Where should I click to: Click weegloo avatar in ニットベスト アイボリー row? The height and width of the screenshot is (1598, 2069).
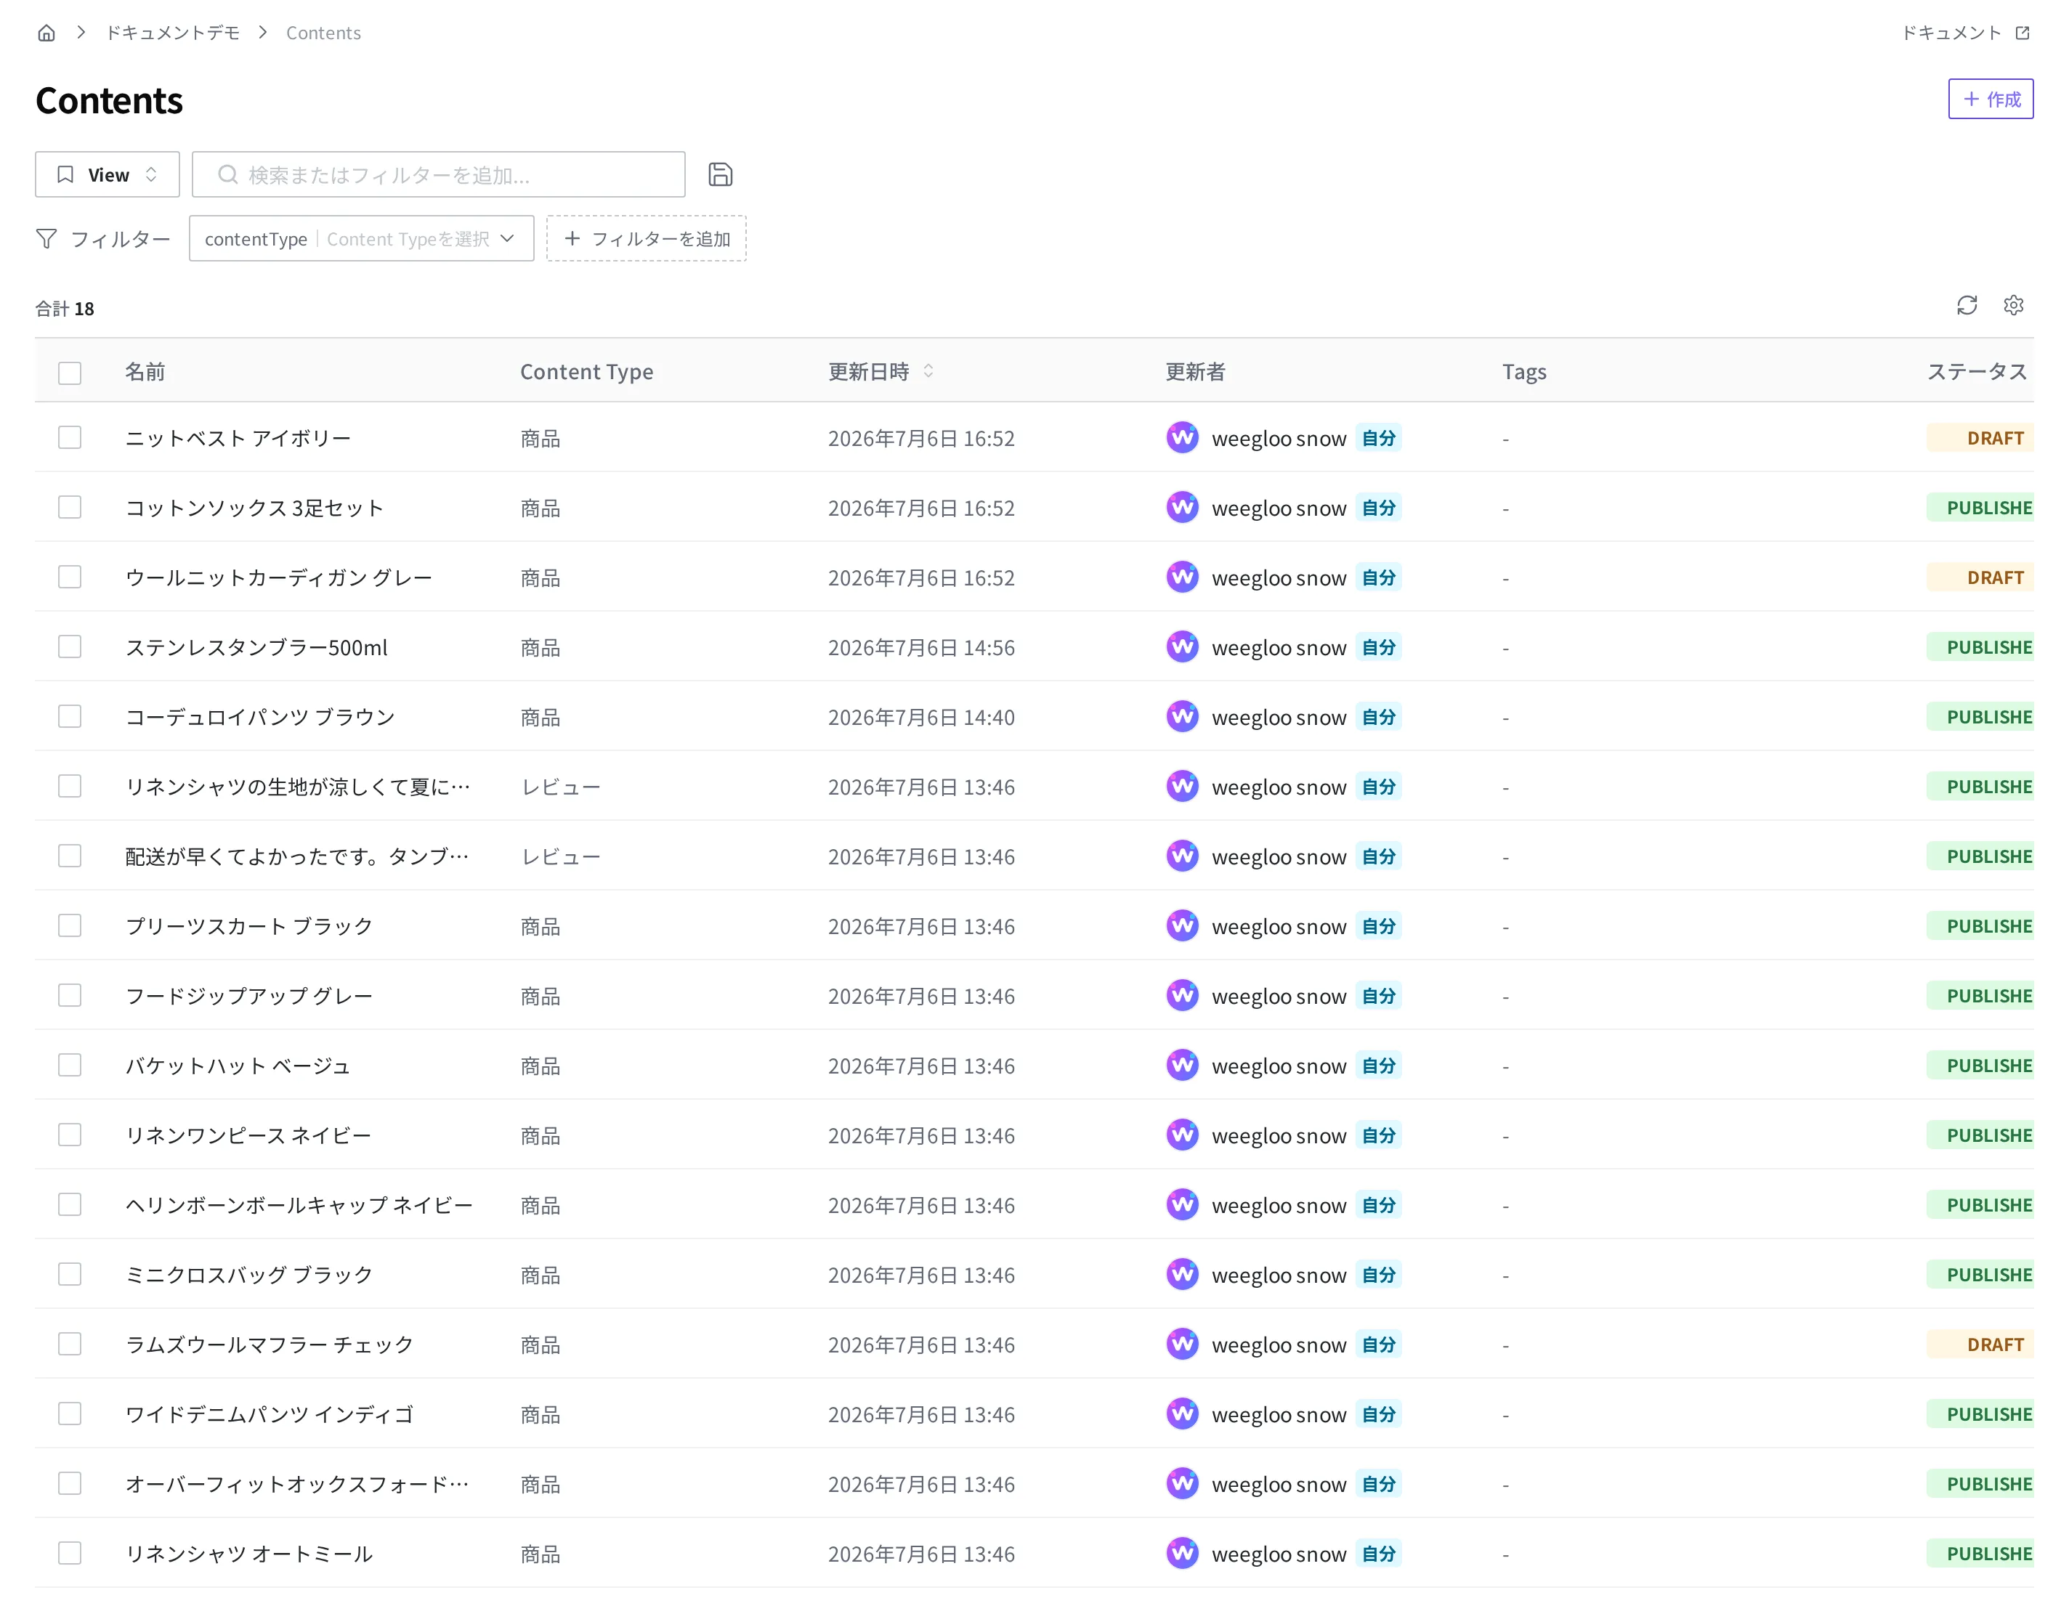coord(1182,437)
